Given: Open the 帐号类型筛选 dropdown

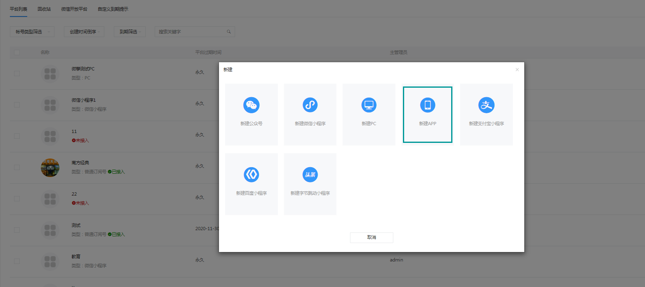Looking at the screenshot, I should [x=32, y=32].
